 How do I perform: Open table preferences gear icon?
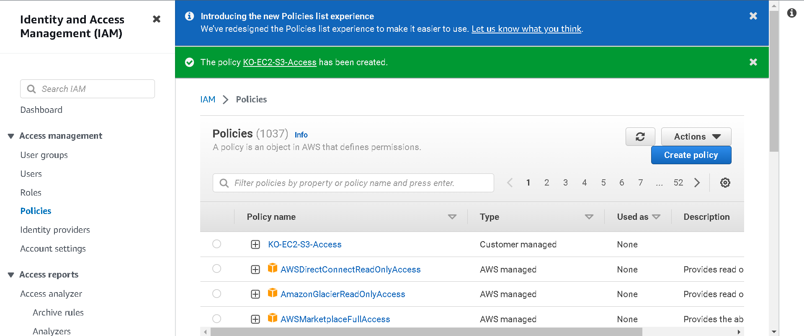[725, 183]
